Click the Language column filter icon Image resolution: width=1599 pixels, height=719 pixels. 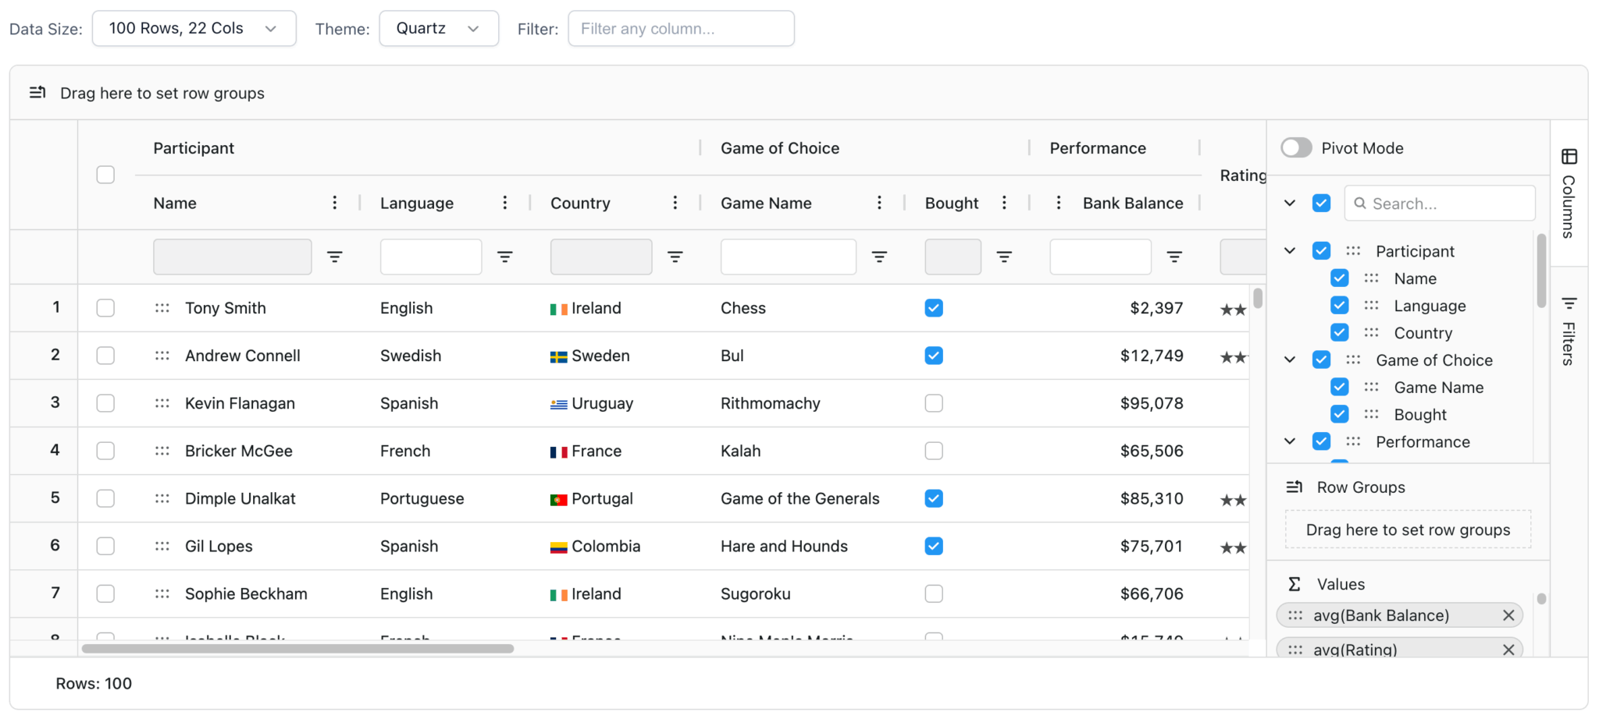504,257
